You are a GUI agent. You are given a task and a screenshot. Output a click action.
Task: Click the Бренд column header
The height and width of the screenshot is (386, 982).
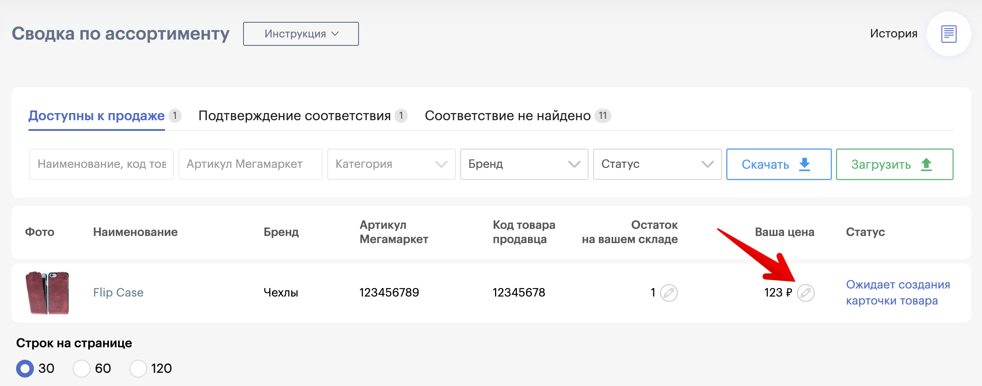tap(281, 232)
